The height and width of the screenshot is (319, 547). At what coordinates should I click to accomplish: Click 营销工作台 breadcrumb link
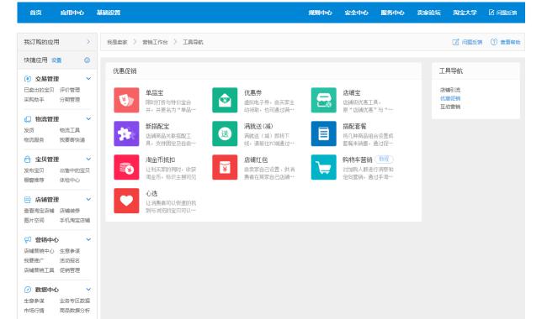coord(155,42)
